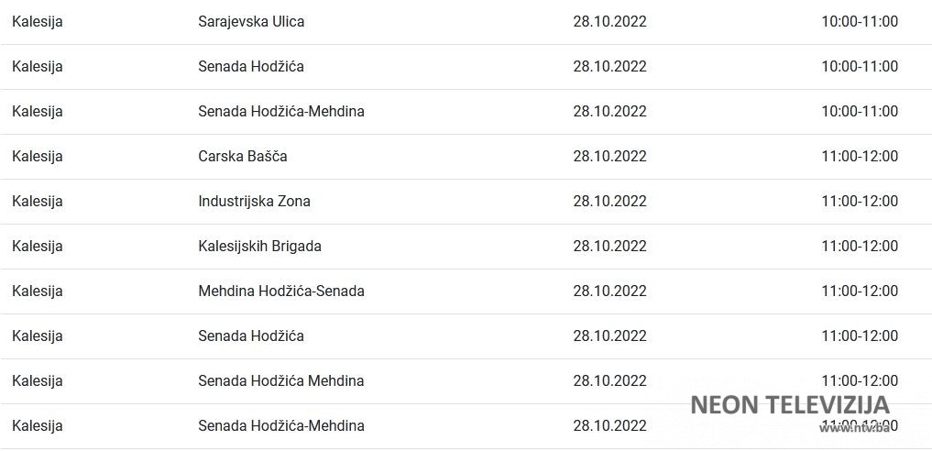Screen dimensions: 932x451
Task: Select the Kalesija cell beside Industrijska Zona
Action: click(38, 201)
